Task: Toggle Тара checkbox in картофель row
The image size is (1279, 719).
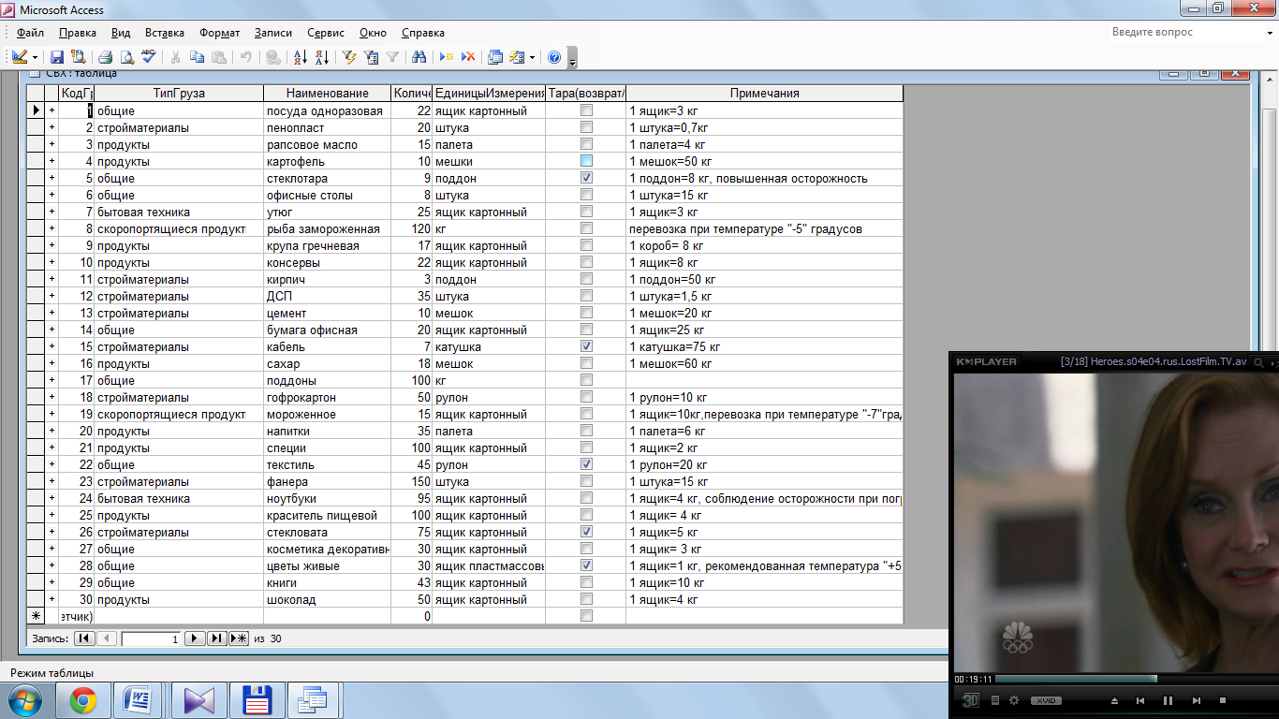Action: pyautogui.click(x=586, y=161)
